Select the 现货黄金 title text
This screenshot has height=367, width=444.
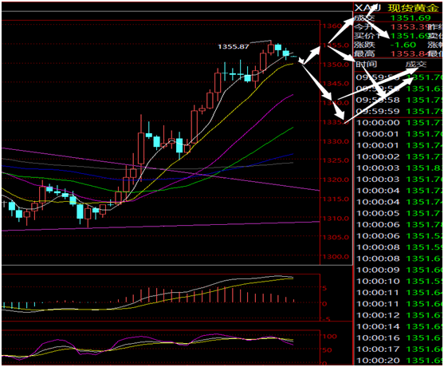point(413,8)
